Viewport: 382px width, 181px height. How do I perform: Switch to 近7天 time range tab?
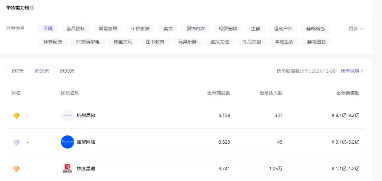tap(18, 71)
